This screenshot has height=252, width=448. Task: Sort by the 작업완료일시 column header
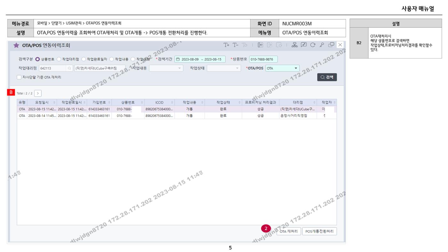coord(72,102)
